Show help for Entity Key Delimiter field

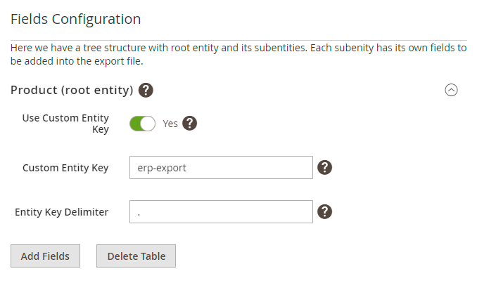point(324,211)
